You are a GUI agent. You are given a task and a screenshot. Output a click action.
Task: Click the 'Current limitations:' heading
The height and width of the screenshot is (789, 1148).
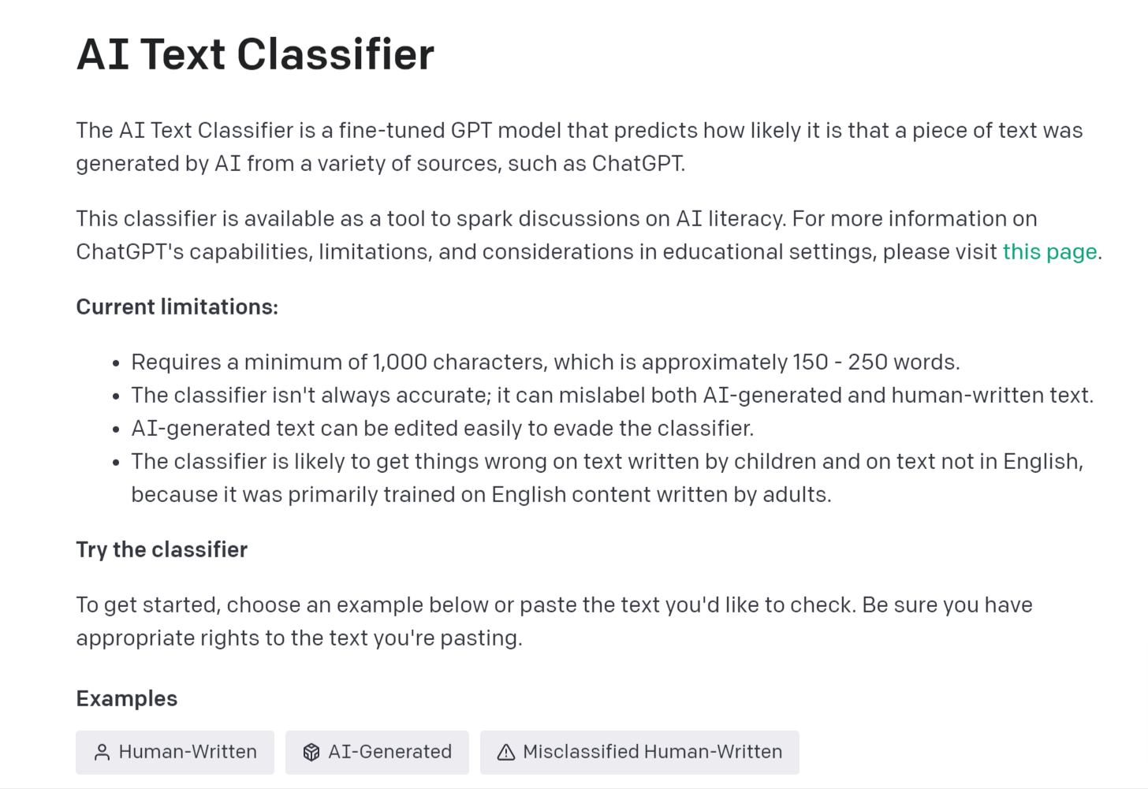[177, 307]
